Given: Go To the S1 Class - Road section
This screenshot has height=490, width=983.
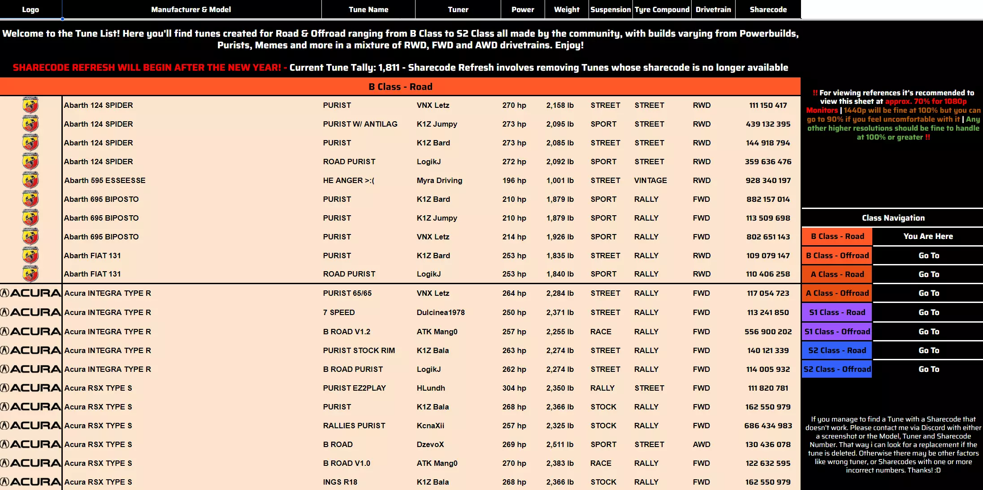Looking at the screenshot, I should coord(928,312).
